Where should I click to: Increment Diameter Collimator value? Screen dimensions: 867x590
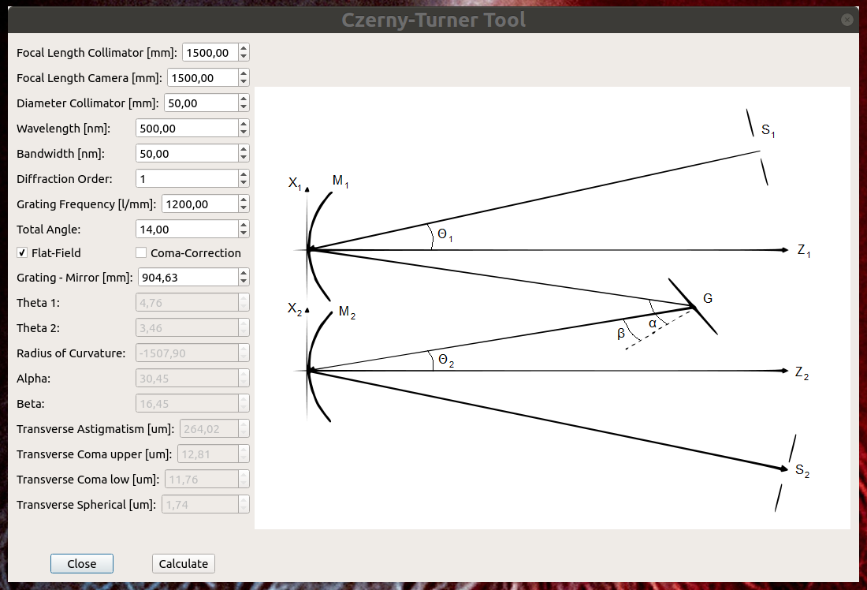coord(244,99)
